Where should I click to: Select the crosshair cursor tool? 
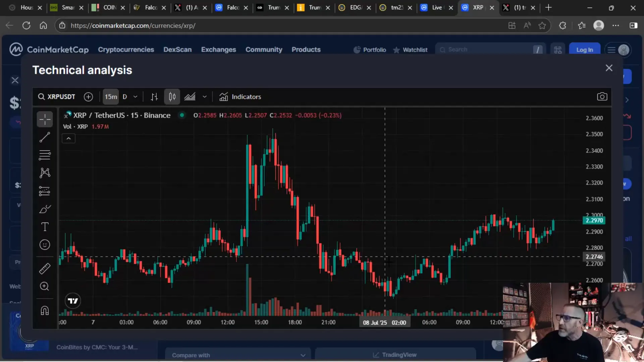coord(45,119)
